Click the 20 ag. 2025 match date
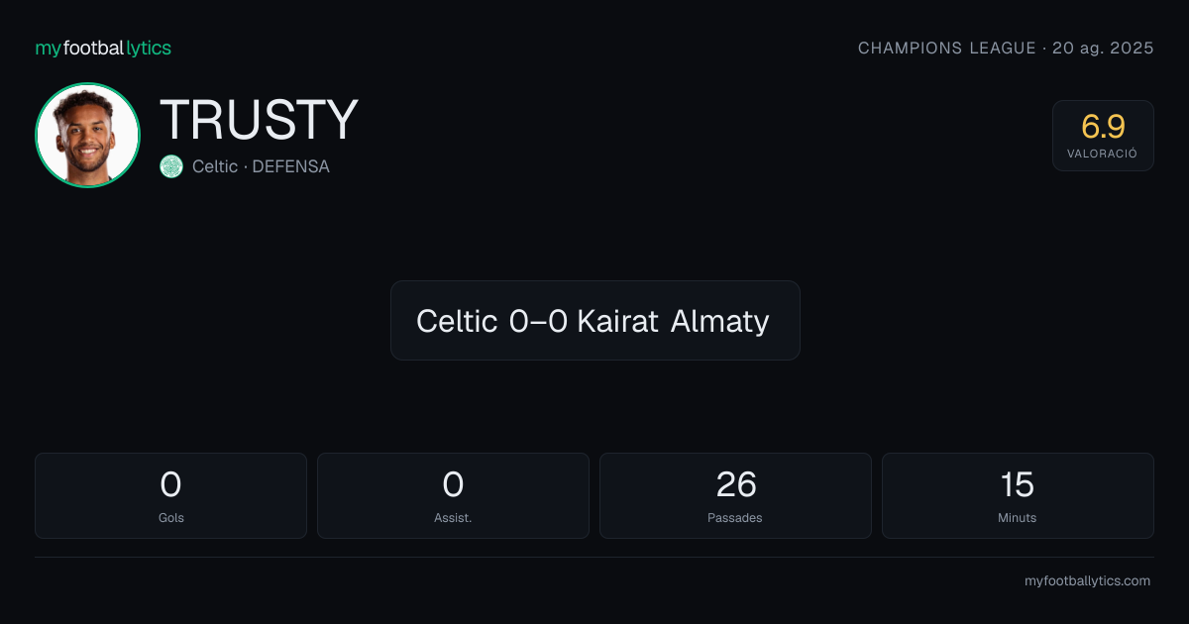The image size is (1189, 624). pyautogui.click(x=1102, y=49)
